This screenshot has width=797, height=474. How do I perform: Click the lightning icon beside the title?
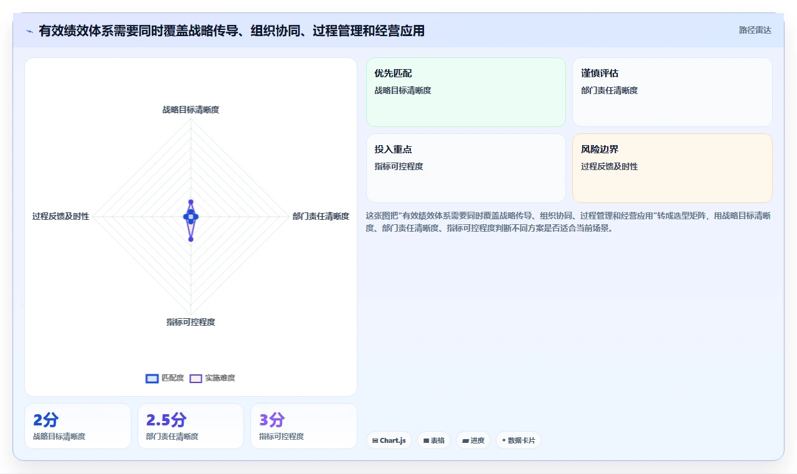point(29,31)
